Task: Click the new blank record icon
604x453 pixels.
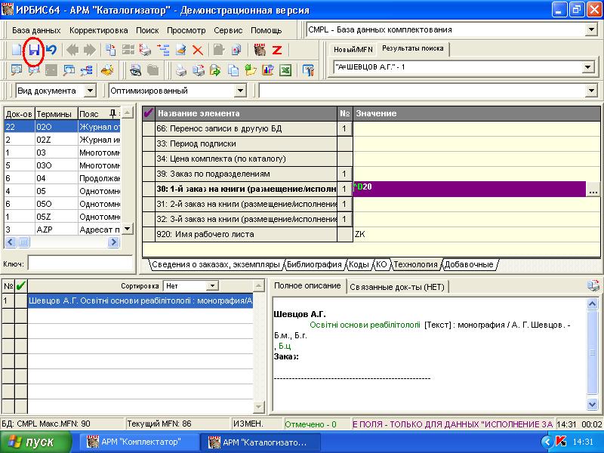Action: [x=17, y=51]
